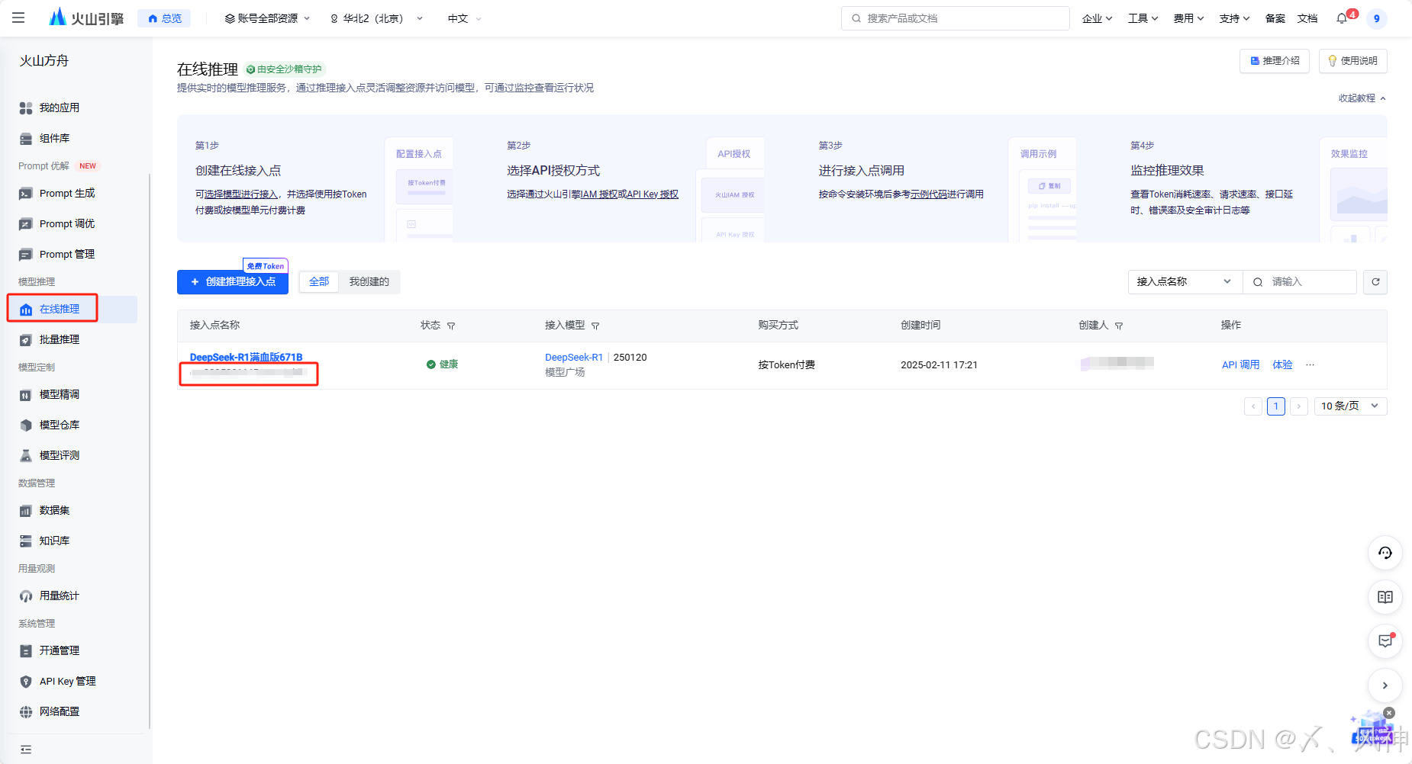Open the 华北2 (北京) region dropdown

pos(376,18)
